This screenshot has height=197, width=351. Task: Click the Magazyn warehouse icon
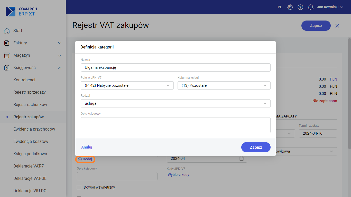pyautogui.click(x=7, y=55)
